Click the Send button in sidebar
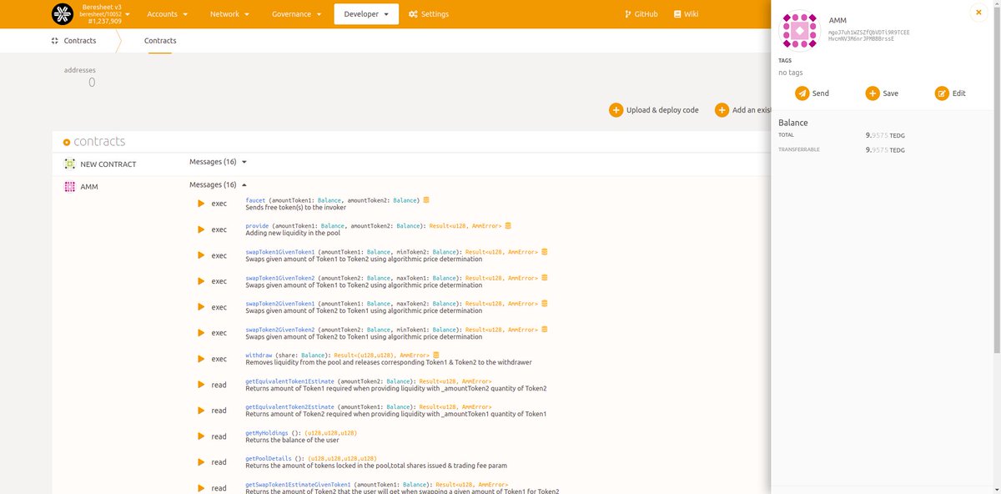1001x494 pixels. click(x=812, y=93)
